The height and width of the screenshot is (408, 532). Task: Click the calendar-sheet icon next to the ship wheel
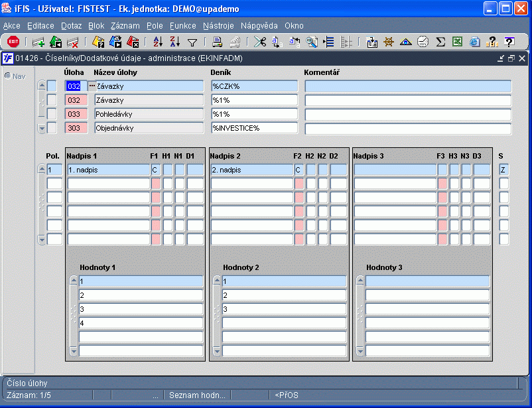(372, 42)
